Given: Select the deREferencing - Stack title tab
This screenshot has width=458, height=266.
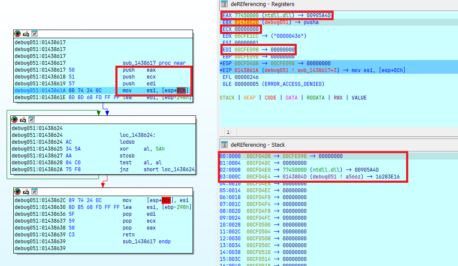Looking at the screenshot, I should click(x=257, y=145).
